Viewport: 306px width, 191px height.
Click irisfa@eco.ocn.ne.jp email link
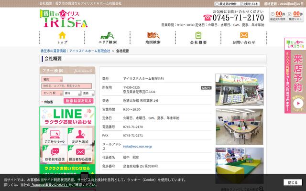137,147
